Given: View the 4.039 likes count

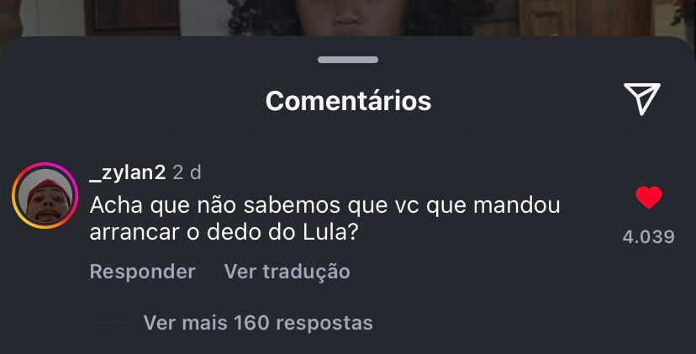Looking at the screenshot, I should tap(648, 237).
